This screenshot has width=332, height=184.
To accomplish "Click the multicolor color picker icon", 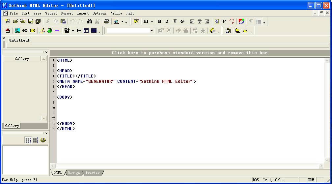I will click(x=241, y=21).
